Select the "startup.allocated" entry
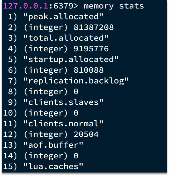 pyautogui.click(x=71, y=60)
